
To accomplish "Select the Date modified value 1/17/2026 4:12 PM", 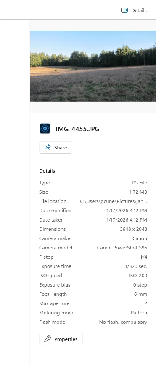I will (127, 211).
